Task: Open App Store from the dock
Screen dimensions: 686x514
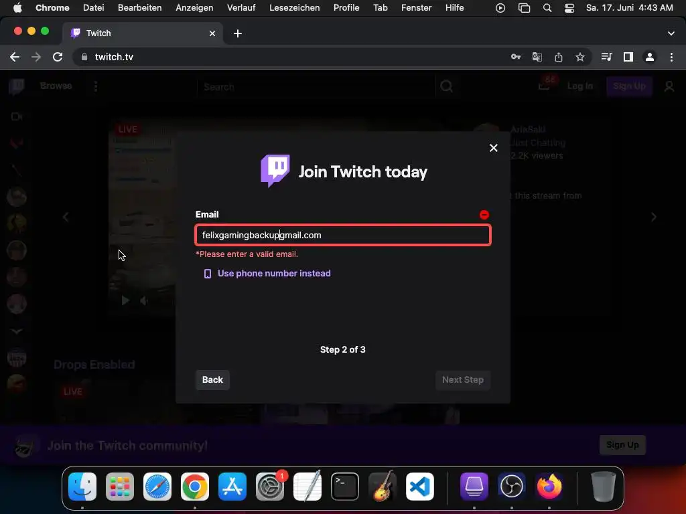Action: (x=232, y=487)
